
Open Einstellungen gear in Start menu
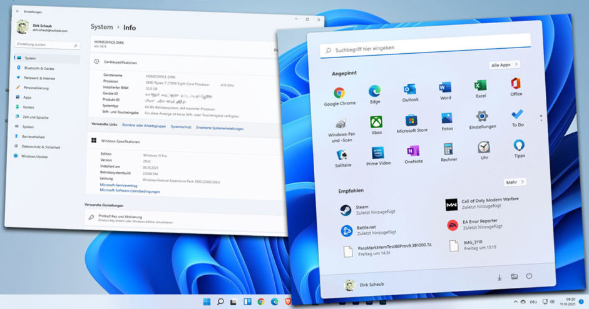pyautogui.click(x=483, y=119)
